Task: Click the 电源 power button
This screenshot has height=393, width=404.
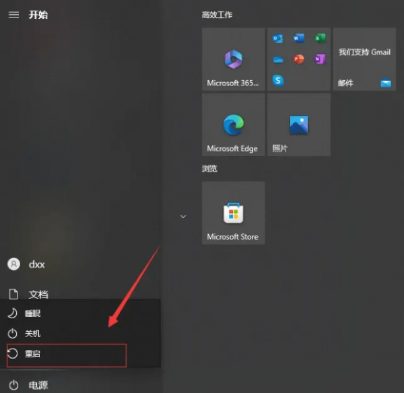Action: pyautogui.click(x=28, y=385)
